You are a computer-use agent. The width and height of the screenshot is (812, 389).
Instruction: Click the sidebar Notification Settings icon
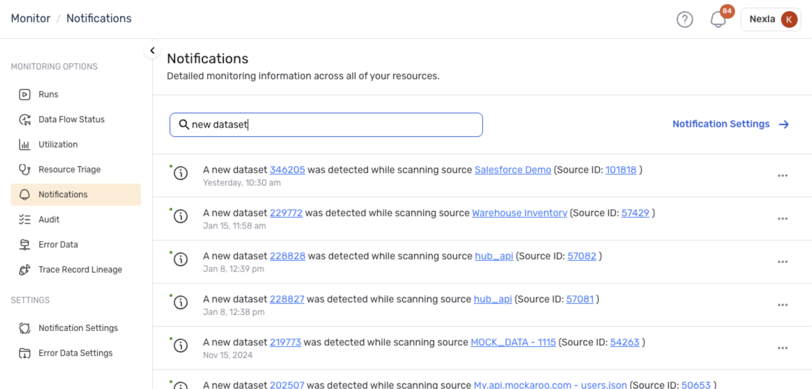[x=25, y=328]
